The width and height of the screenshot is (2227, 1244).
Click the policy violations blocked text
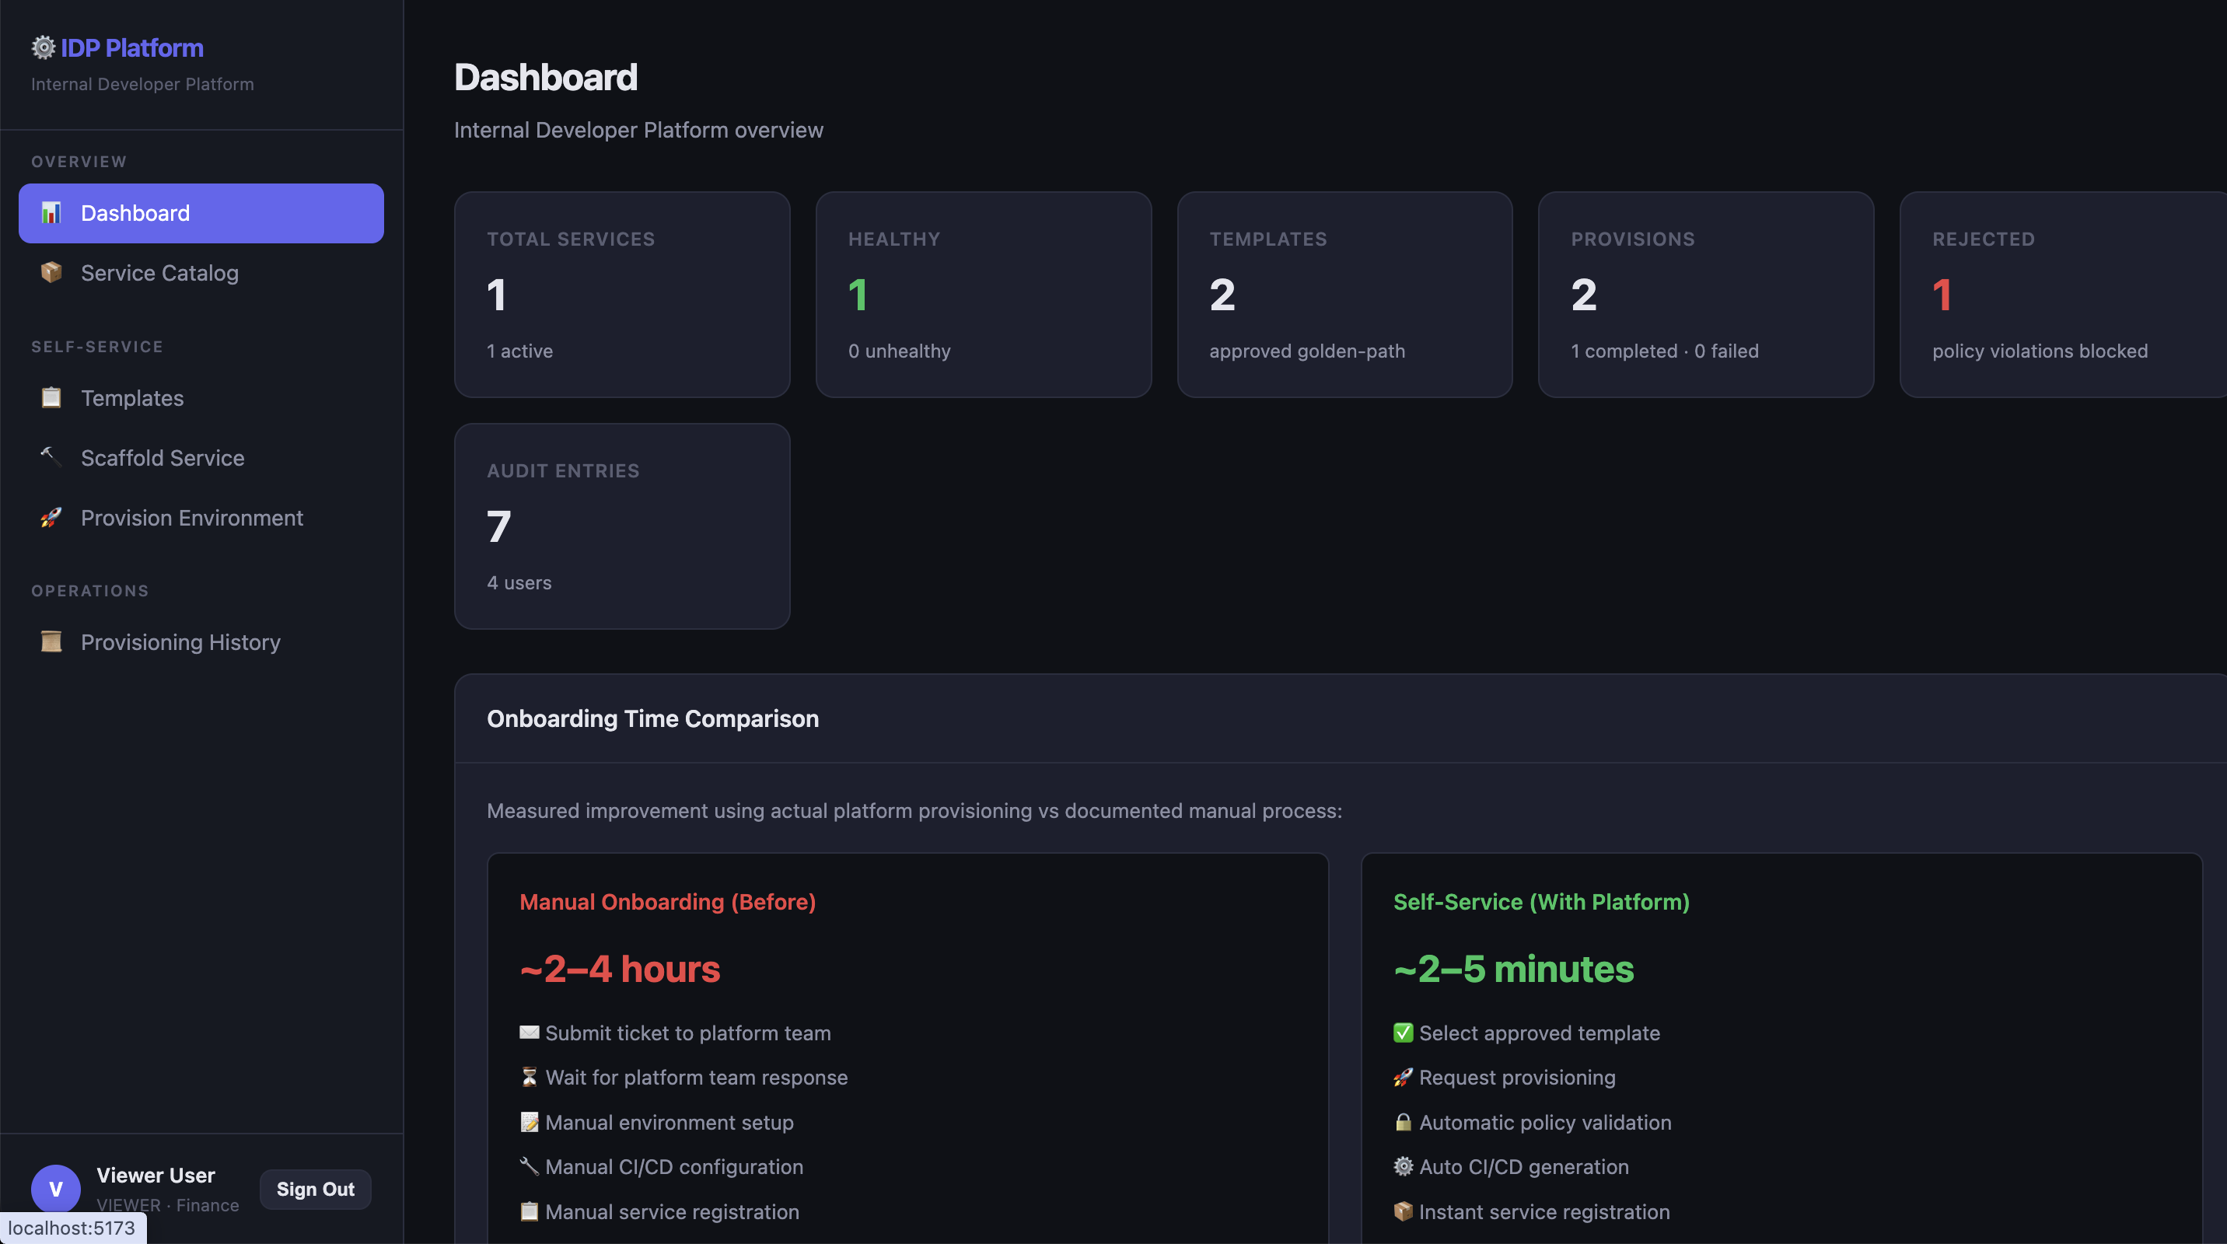tap(2040, 351)
